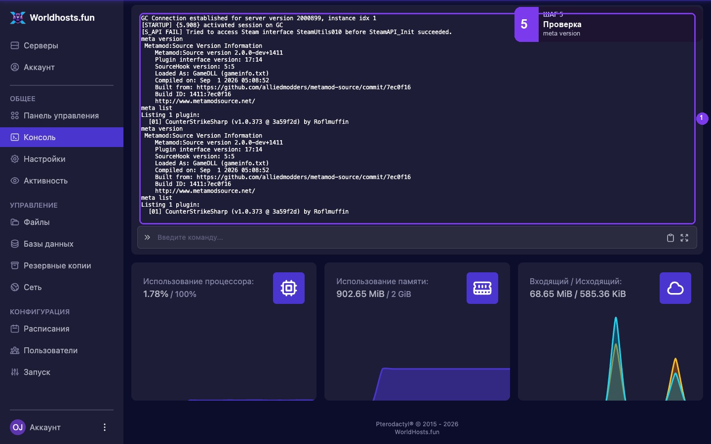
Task: Expand console to fullscreen icon
Action: (684, 238)
